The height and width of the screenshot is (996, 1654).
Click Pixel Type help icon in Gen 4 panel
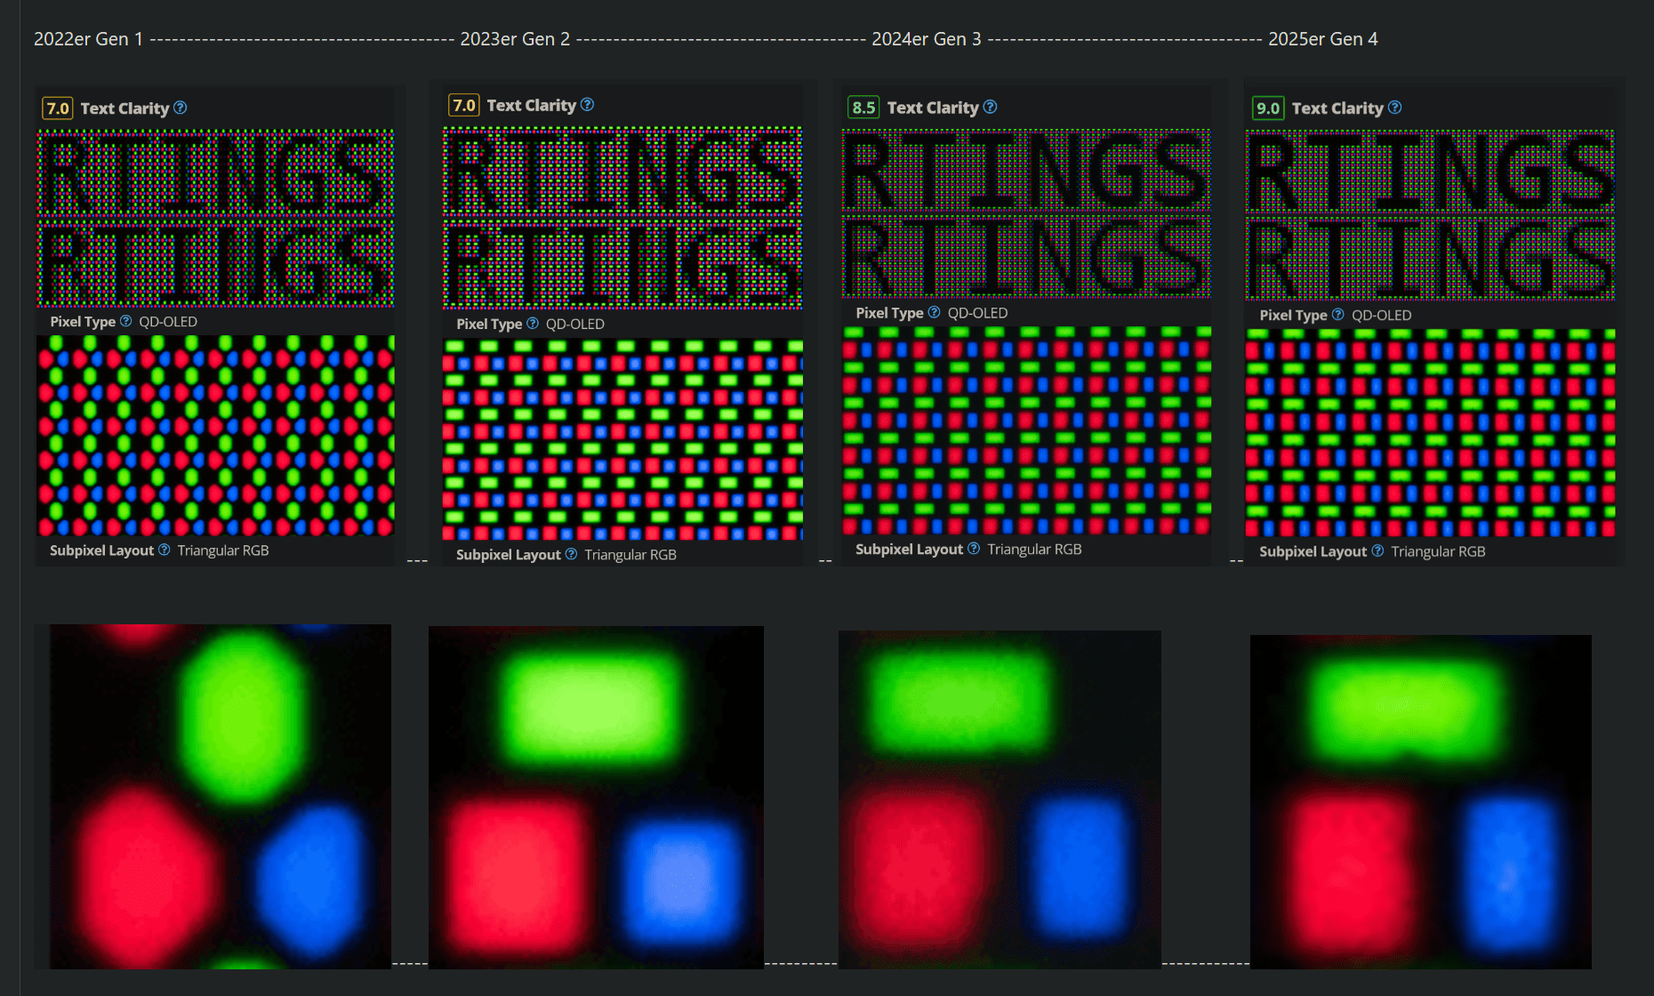(x=1338, y=315)
